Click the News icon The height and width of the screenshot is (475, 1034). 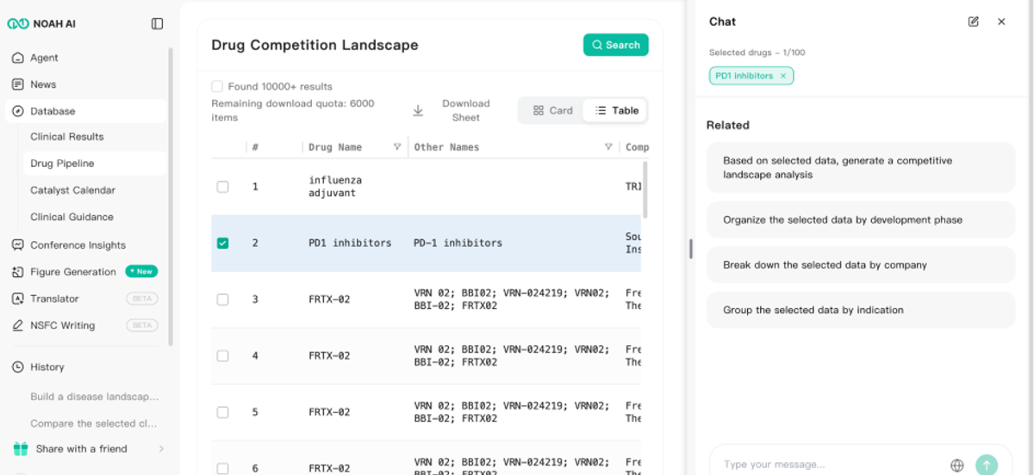coord(18,84)
